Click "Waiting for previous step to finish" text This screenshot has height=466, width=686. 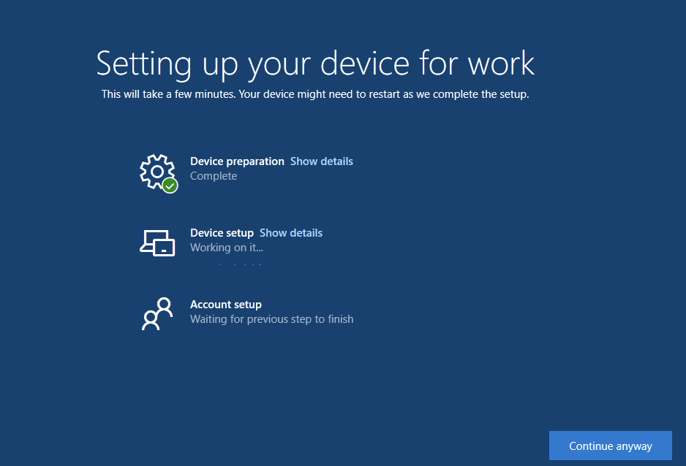(x=271, y=319)
